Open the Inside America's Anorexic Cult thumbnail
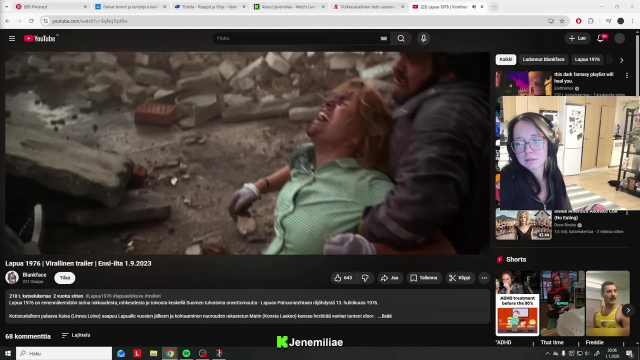 point(523,224)
